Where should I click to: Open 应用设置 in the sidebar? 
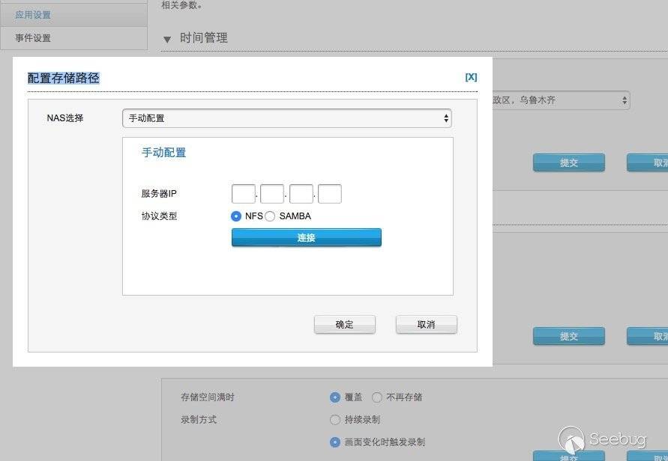click(x=74, y=15)
